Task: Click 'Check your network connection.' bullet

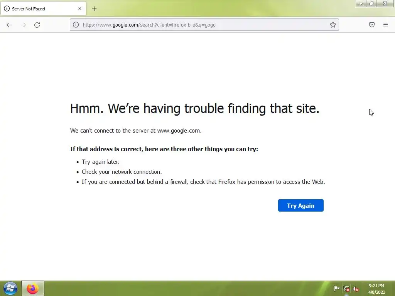Action: (x=122, y=172)
